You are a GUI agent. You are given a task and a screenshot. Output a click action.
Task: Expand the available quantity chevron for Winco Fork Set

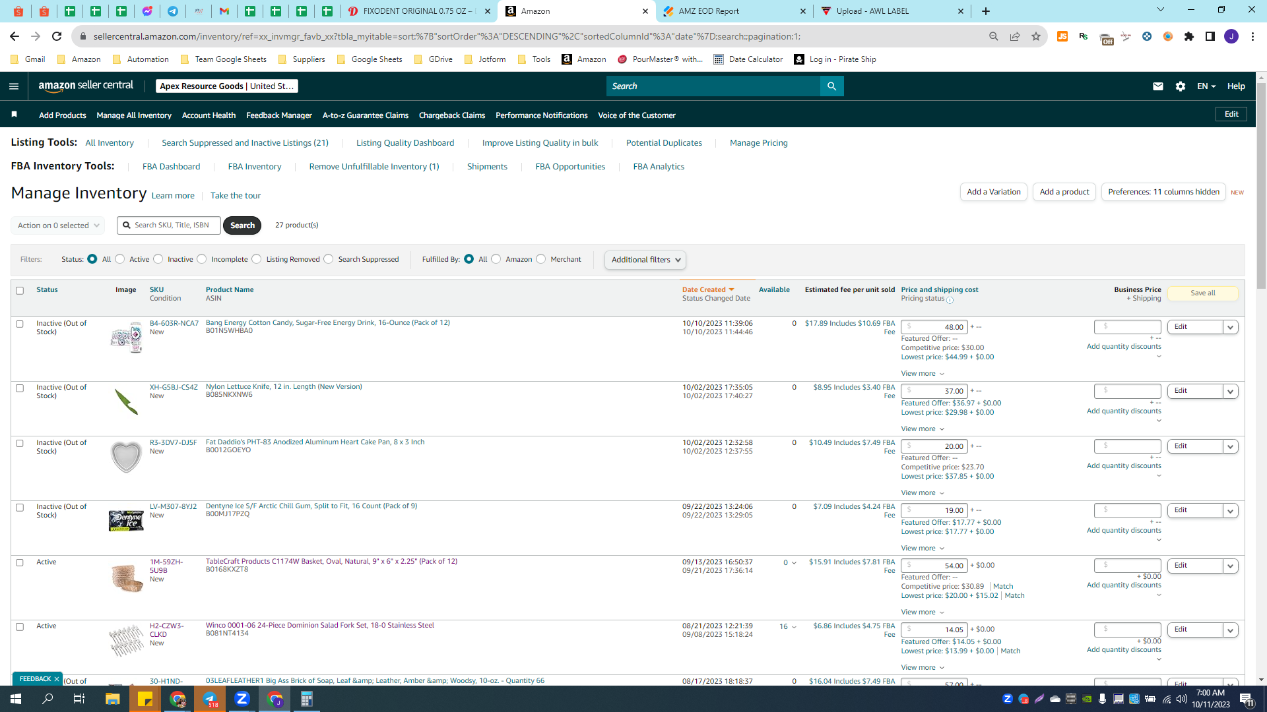(794, 627)
